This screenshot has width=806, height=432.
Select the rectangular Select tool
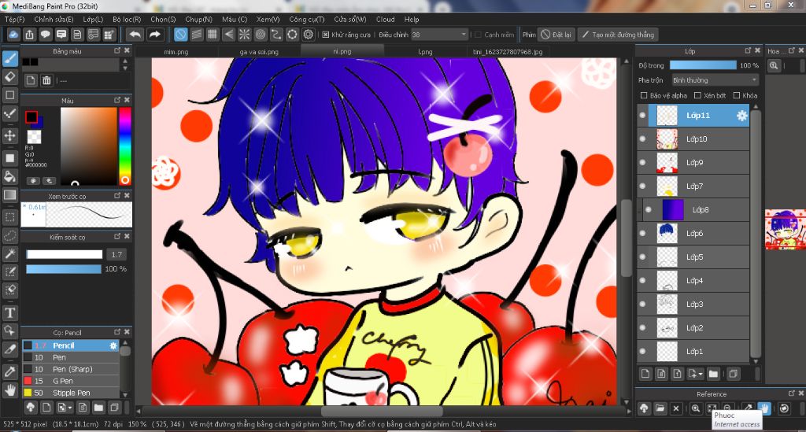(9, 216)
